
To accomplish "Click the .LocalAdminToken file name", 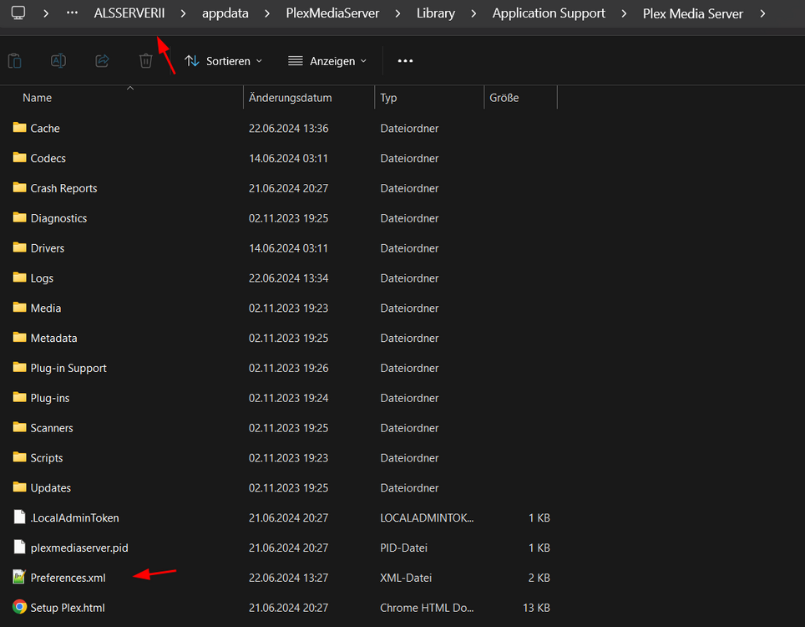I will 74,518.
